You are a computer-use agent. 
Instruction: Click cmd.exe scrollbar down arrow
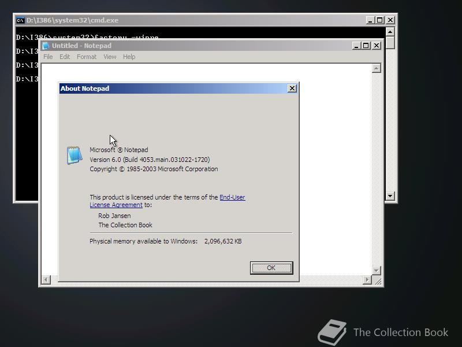[x=390, y=195]
